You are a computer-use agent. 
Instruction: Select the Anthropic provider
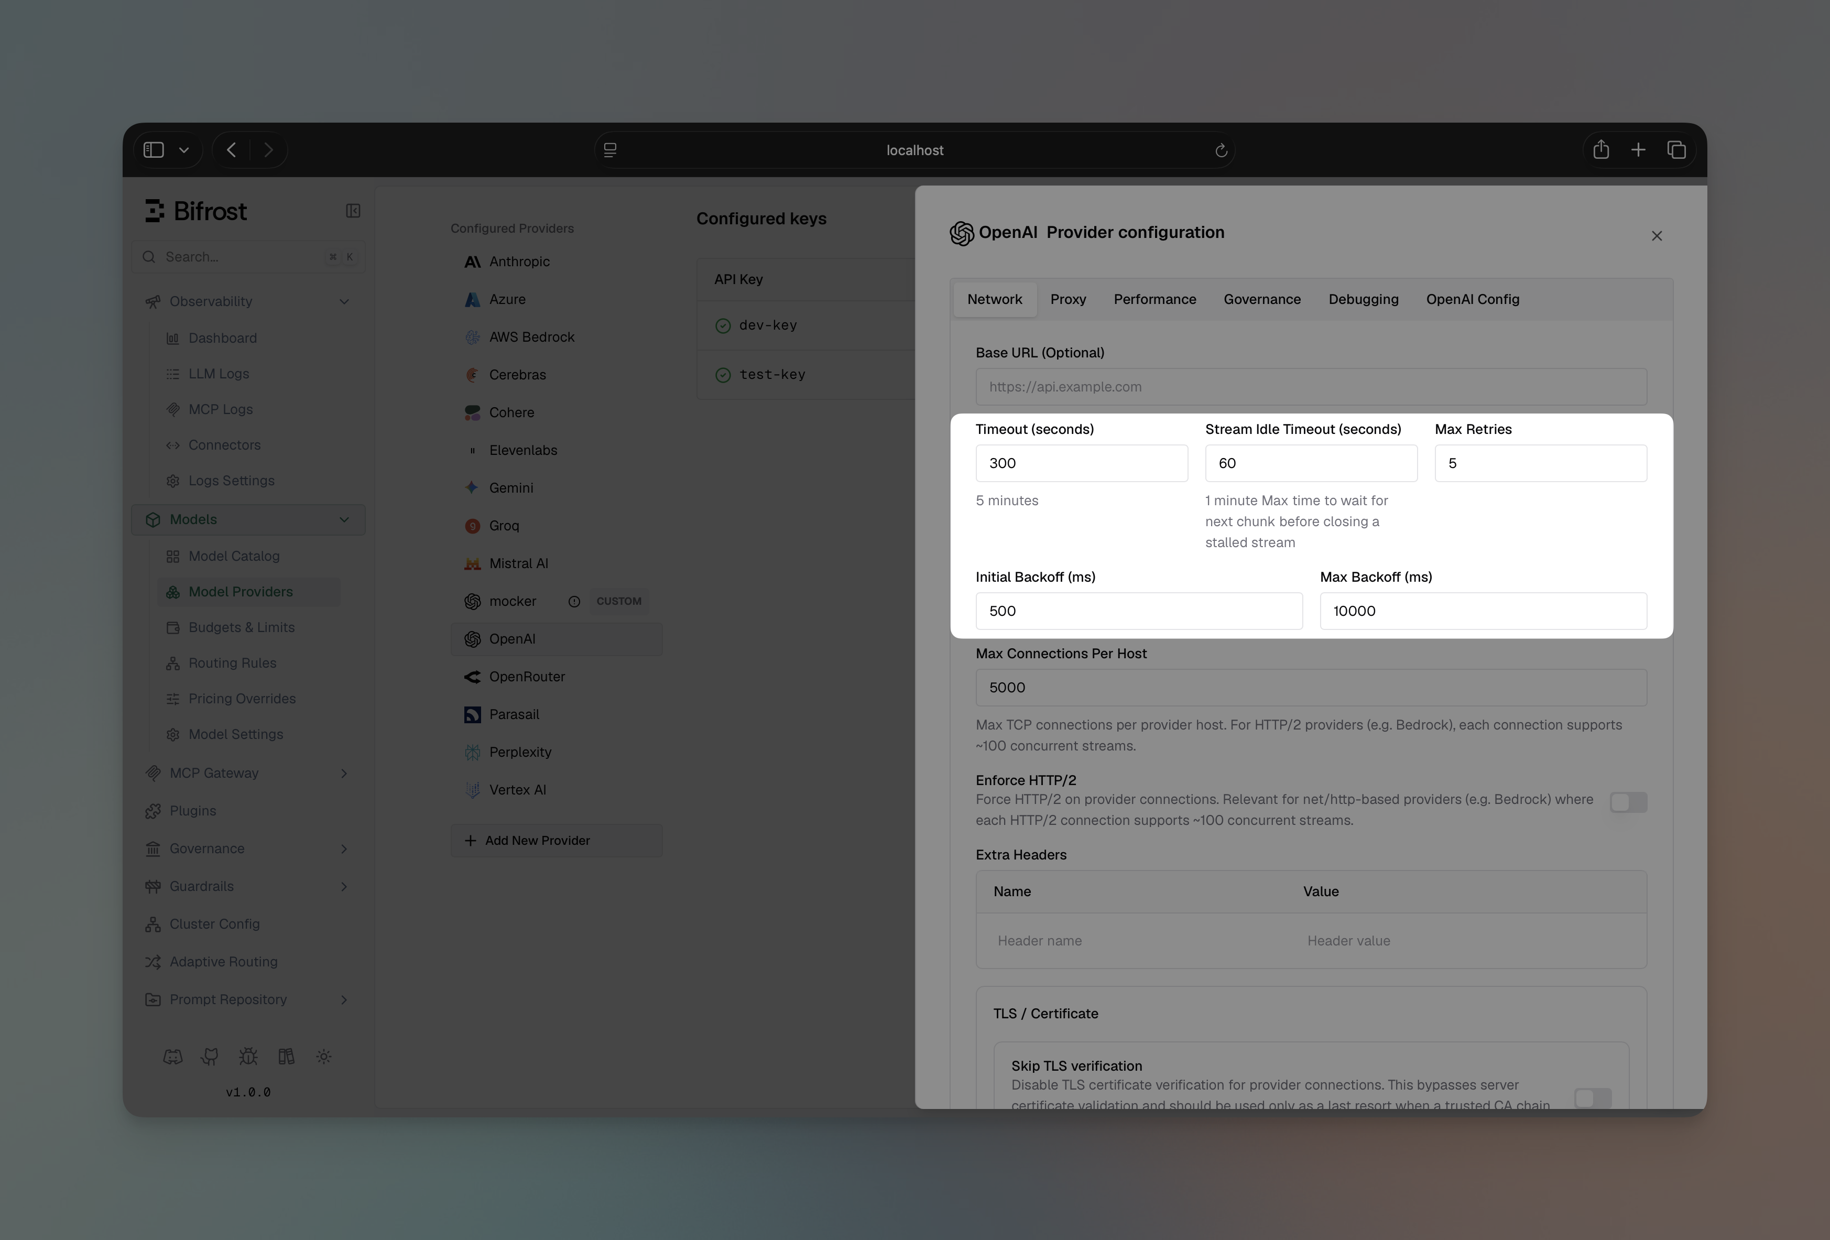pos(556,262)
